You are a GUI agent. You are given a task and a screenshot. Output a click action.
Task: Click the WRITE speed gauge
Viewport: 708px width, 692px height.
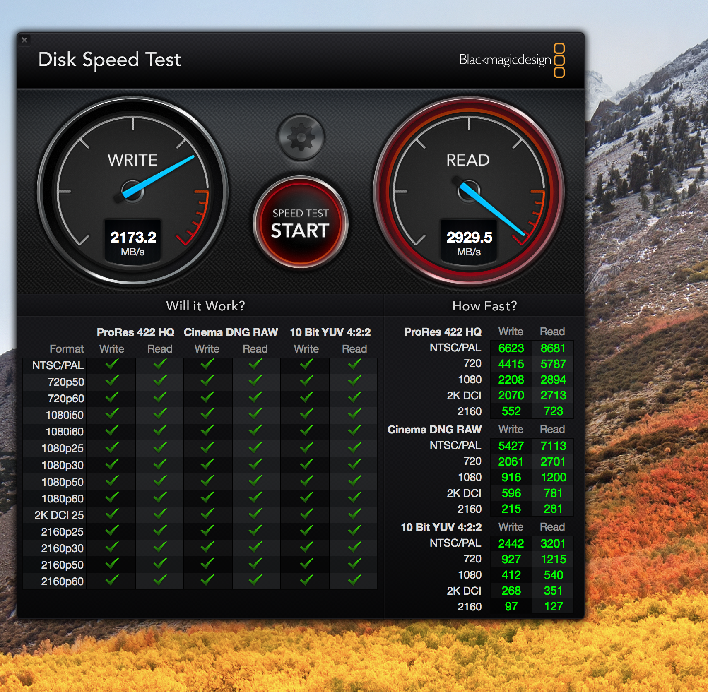133,192
